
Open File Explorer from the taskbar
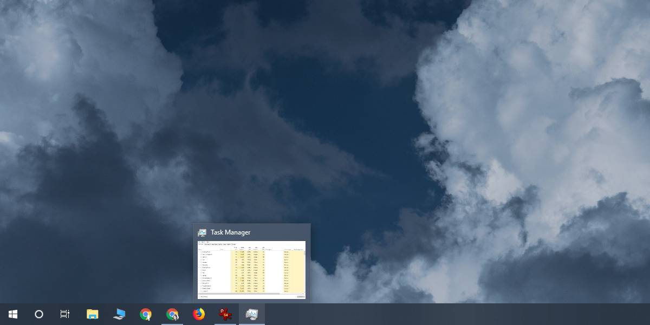tap(92, 314)
